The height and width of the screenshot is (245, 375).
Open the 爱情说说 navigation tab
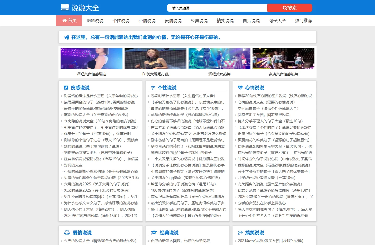tap(173, 20)
